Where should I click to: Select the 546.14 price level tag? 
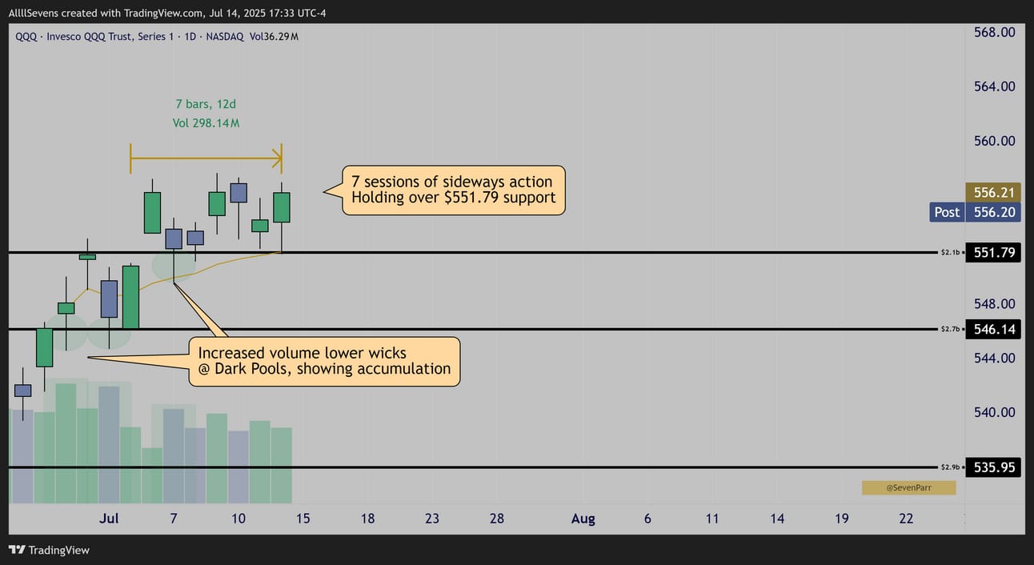point(993,329)
